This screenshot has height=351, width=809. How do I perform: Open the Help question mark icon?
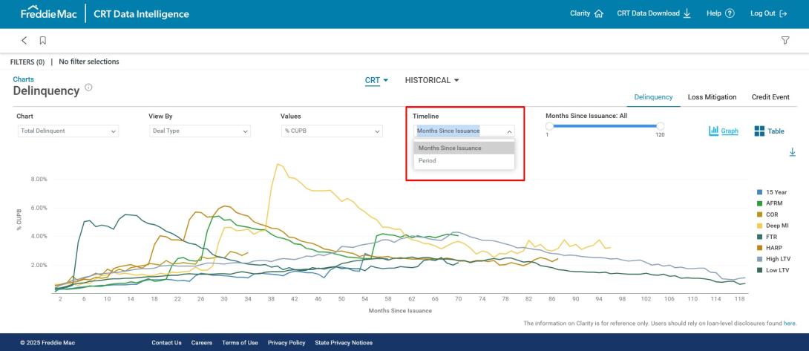[x=730, y=14]
